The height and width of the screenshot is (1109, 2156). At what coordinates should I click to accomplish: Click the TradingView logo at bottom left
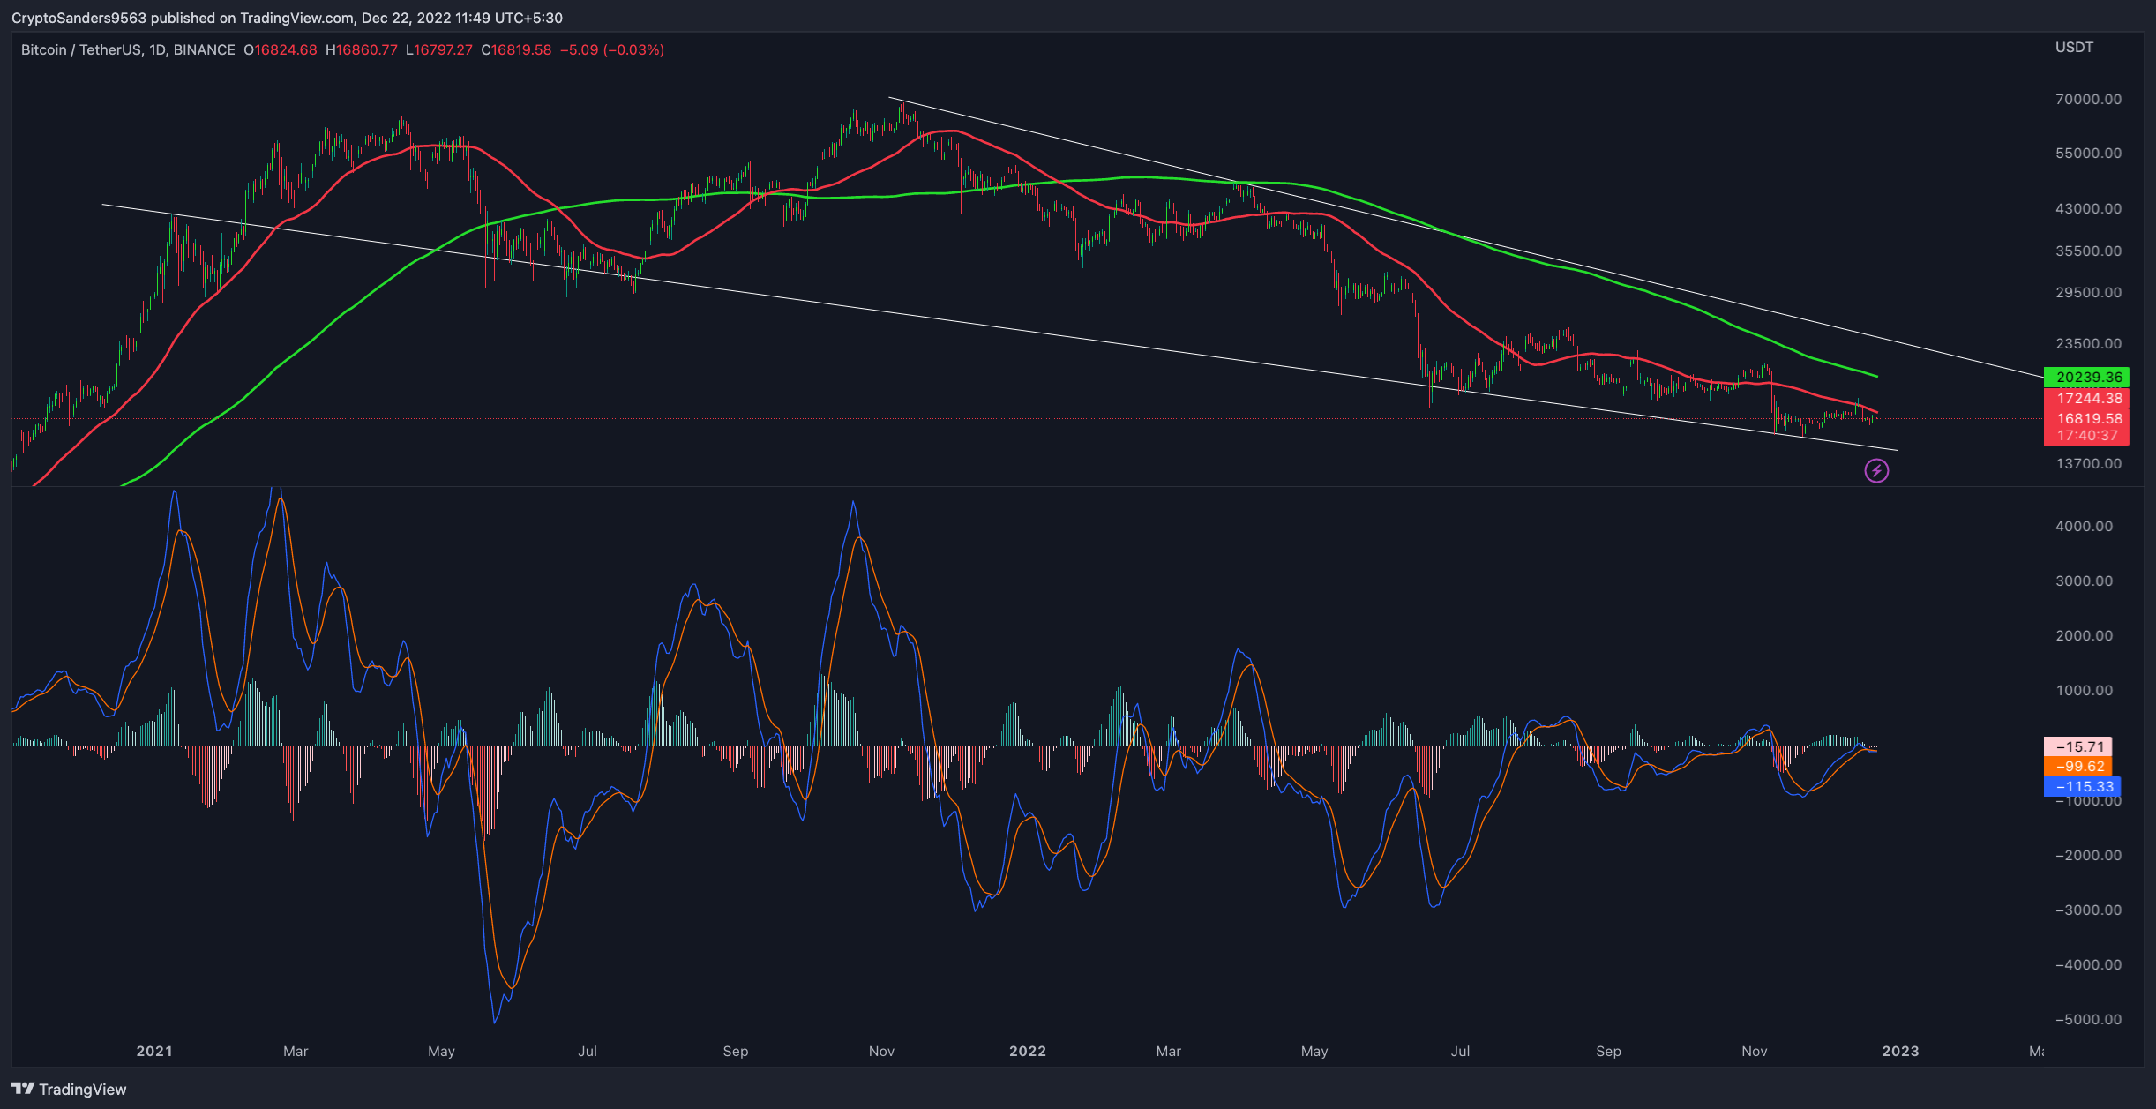point(69,1090)
